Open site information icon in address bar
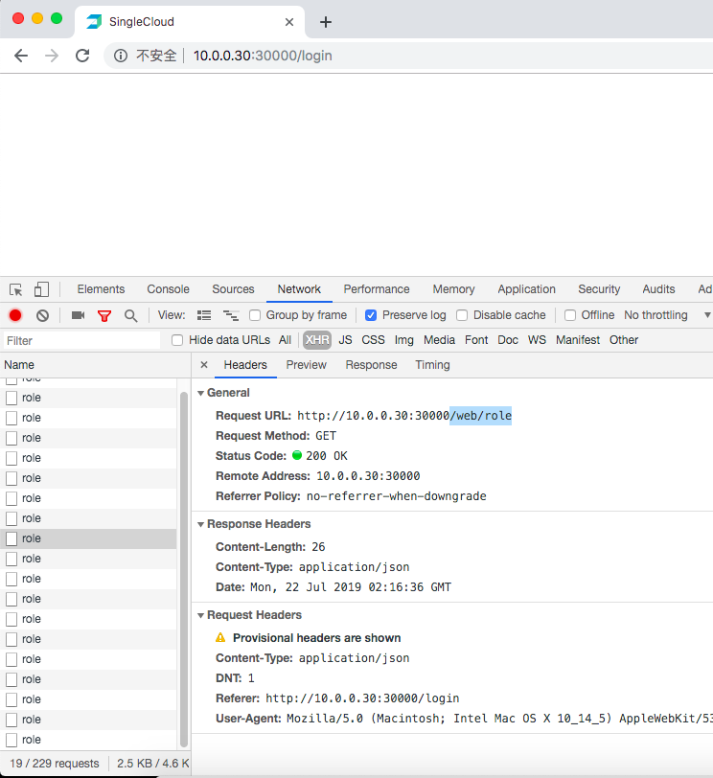 (x=121, y=56)
